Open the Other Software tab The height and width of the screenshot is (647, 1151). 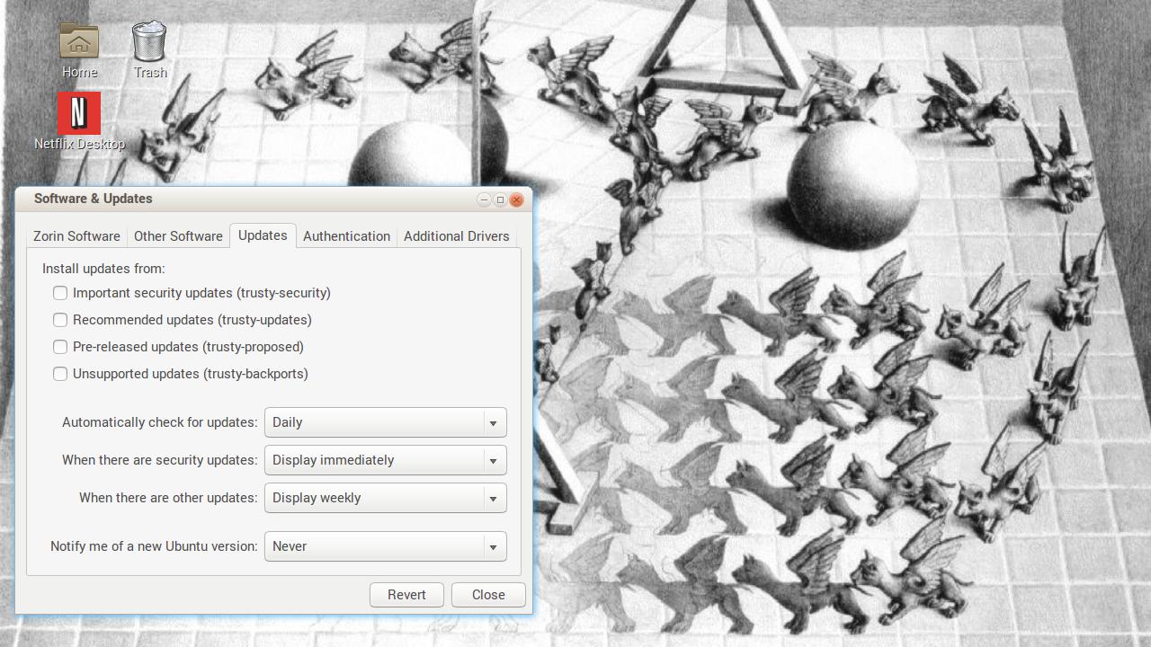pyautogui.click(x=178, y=236)
